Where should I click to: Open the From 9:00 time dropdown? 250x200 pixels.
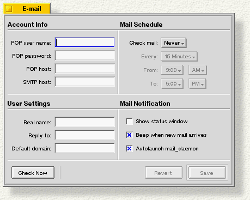172,70
